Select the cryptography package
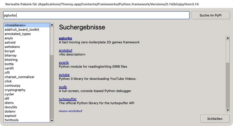The height and width of the screenshot is (126, 233). coord(15,90)
